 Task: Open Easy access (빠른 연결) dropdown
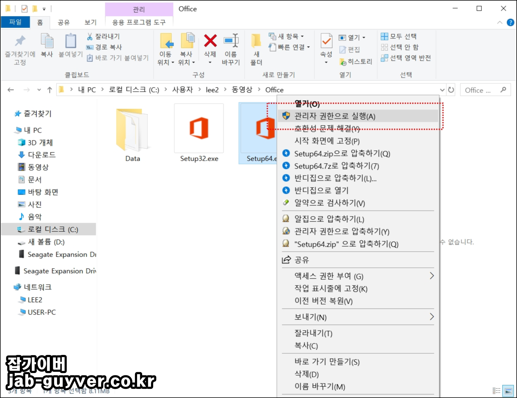point(290,47)
